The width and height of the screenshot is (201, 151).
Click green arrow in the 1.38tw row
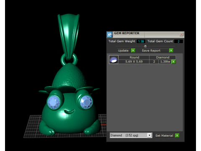173,62
